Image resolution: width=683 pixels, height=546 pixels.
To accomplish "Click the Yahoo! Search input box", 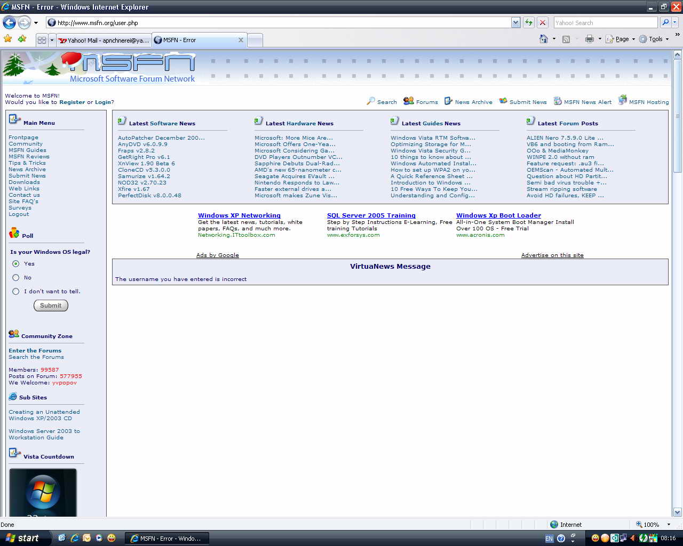I will coord(606,22).
